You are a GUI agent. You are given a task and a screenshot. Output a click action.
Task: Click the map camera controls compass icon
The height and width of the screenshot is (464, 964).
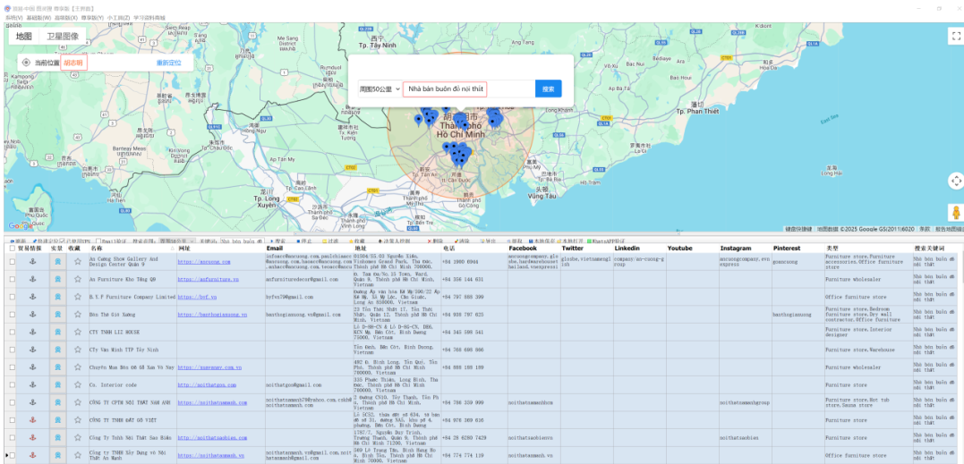(954, 181)
